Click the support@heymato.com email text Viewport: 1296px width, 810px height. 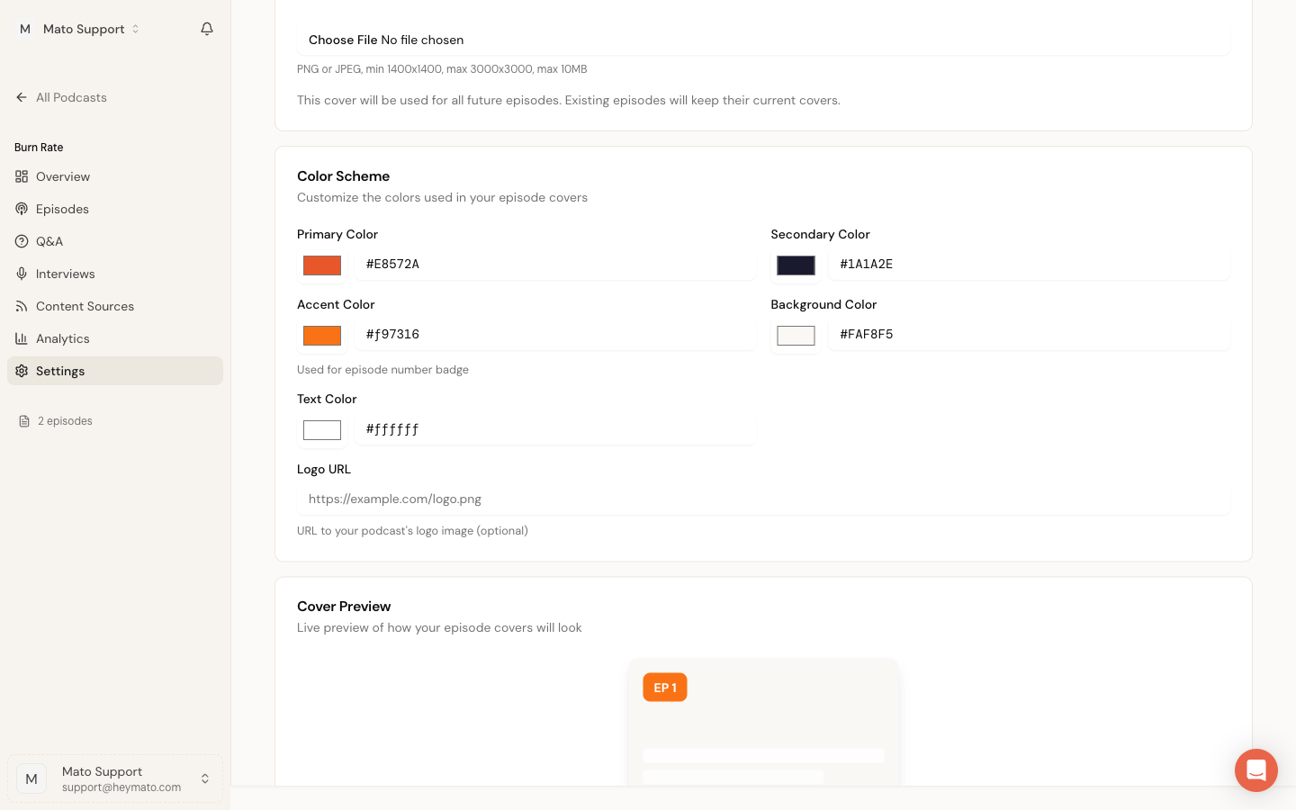[121, 787]
